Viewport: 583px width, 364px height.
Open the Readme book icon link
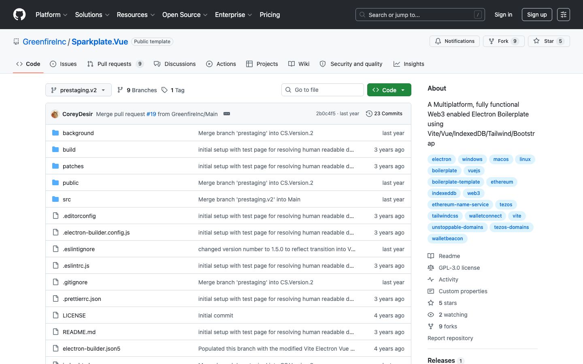444,256
